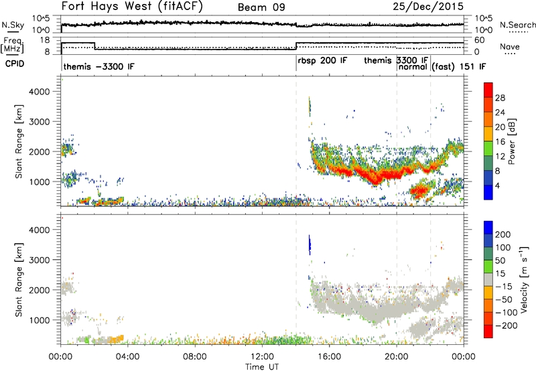The width and height of the screenshot is (536, 371).
Task: Click the dashed 22:00 marker in power panel
Action: click(430, 141)
